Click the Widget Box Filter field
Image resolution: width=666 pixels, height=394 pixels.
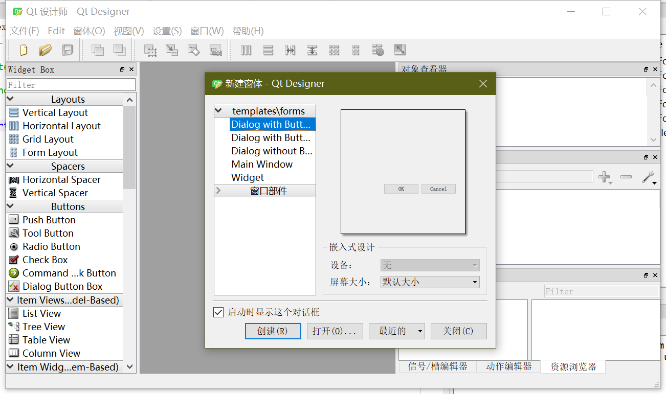pos(71,85)
